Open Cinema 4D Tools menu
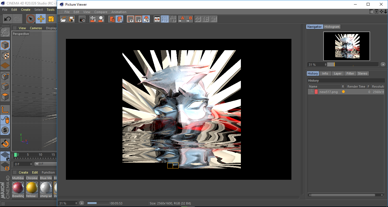The width and height of the screenshot is (388, 207). (51, 10)
